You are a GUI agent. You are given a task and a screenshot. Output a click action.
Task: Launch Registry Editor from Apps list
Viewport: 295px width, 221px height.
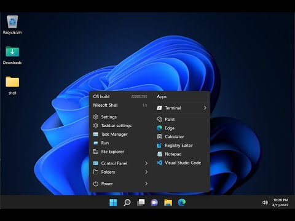pyautogui.click(x=181, y=145)
